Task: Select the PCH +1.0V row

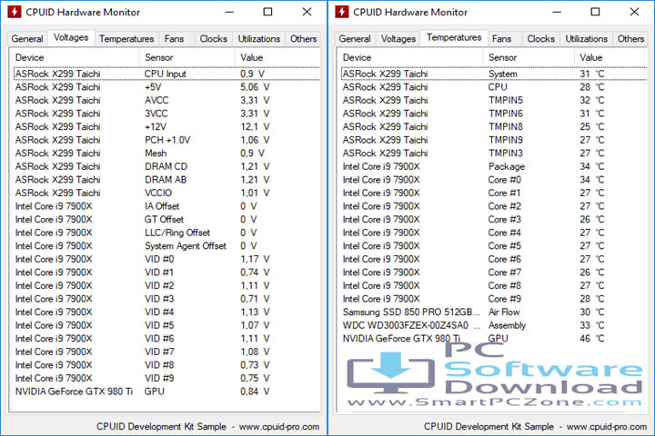Action: click(166, 140)
